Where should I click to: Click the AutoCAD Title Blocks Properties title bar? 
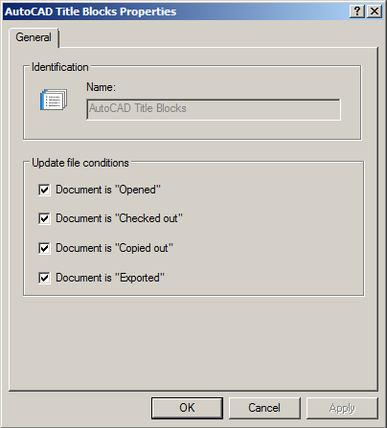[x=175, y=11]
